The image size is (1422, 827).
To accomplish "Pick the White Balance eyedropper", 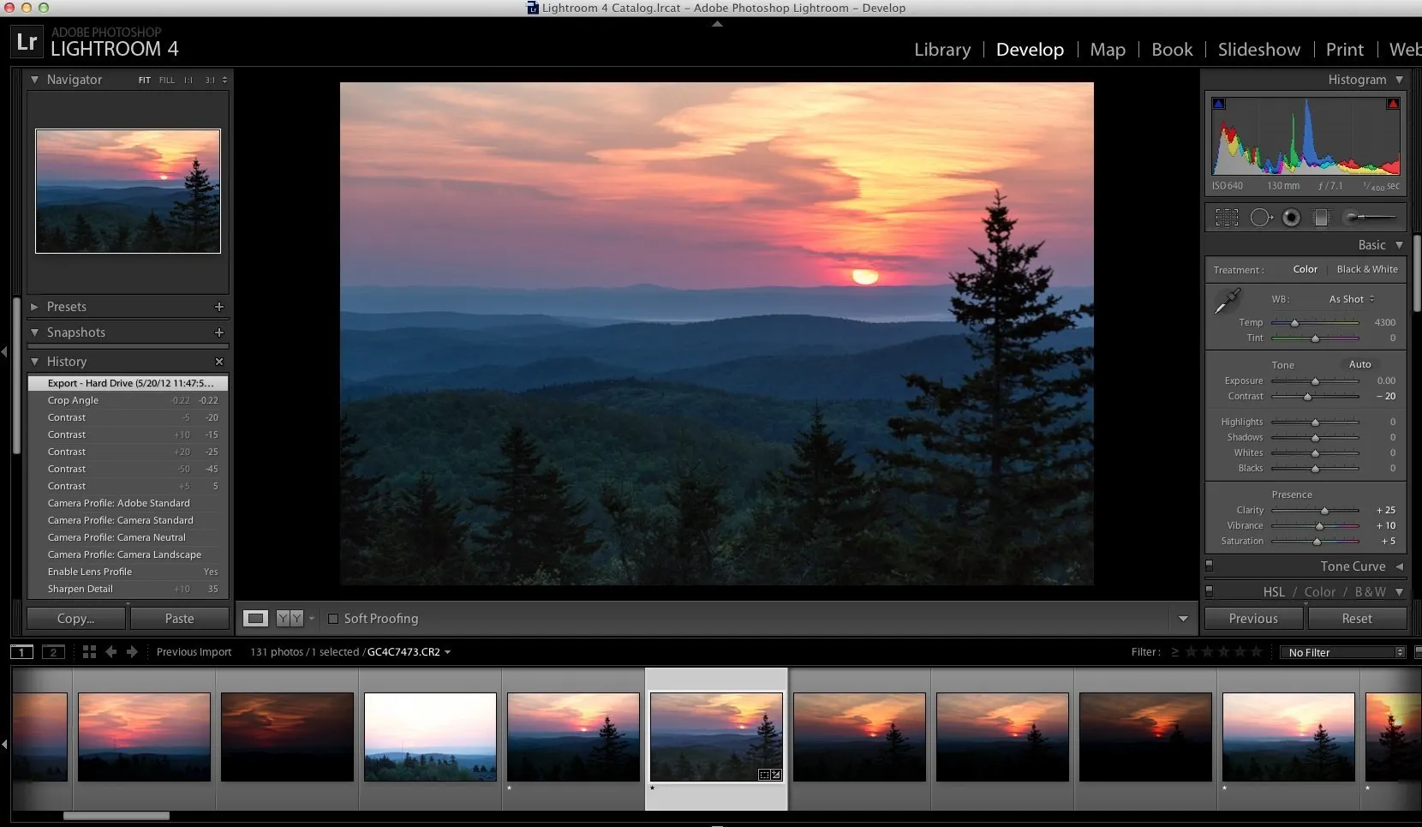I will pos(1228,301).
